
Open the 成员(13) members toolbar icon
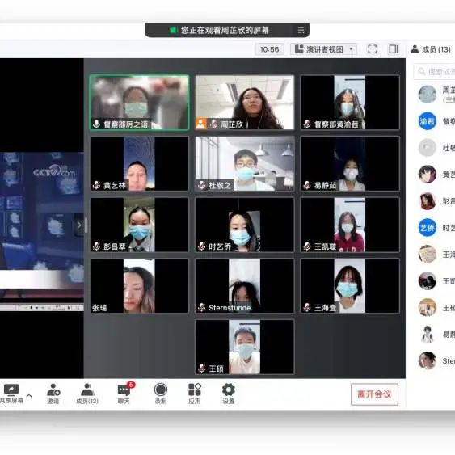(87, 390)
